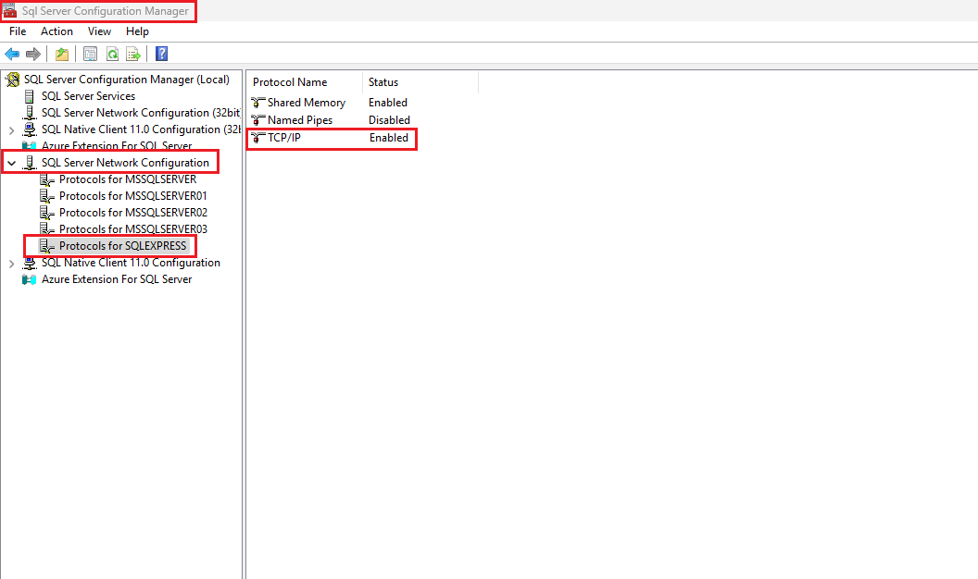The width and height of the screenshot is (978, 579).
Task: Sort by Protocol Name column header
Action: pyautogui.click(x=305, y=82)
